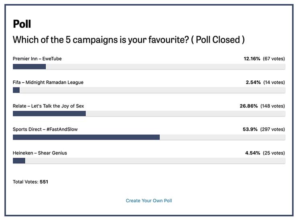
Task: Click the Relate campaign result bar
Action: pyautogui.click(x=149, y=114)
